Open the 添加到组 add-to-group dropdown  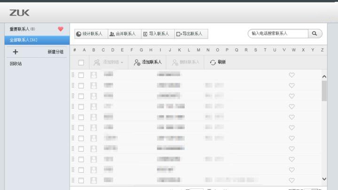click(x=109, y=62)
